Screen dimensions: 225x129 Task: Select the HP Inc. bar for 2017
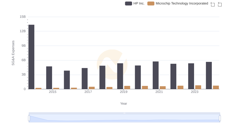85,79
